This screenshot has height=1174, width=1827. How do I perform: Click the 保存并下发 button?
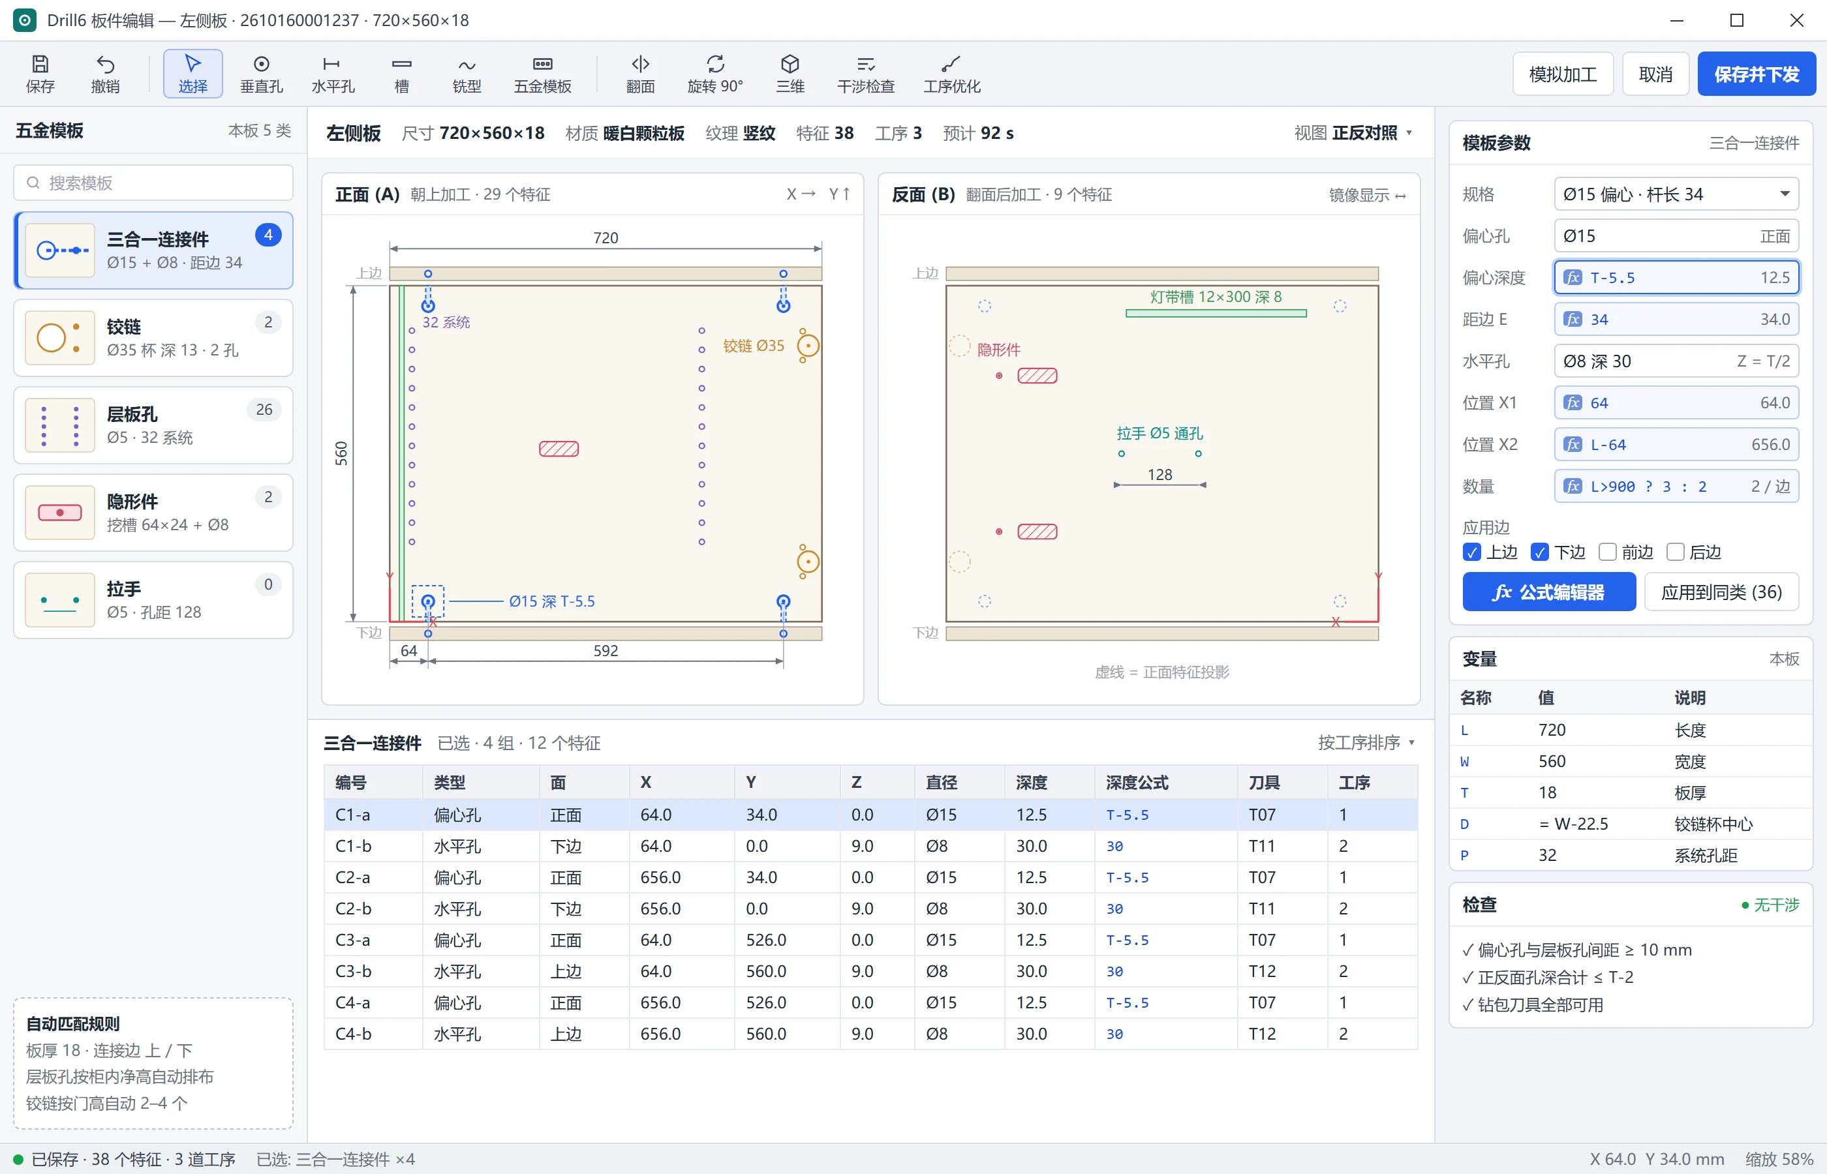click(1756, 74)
